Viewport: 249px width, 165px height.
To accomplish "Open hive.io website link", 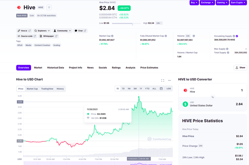I will click(x=24, y=31).
